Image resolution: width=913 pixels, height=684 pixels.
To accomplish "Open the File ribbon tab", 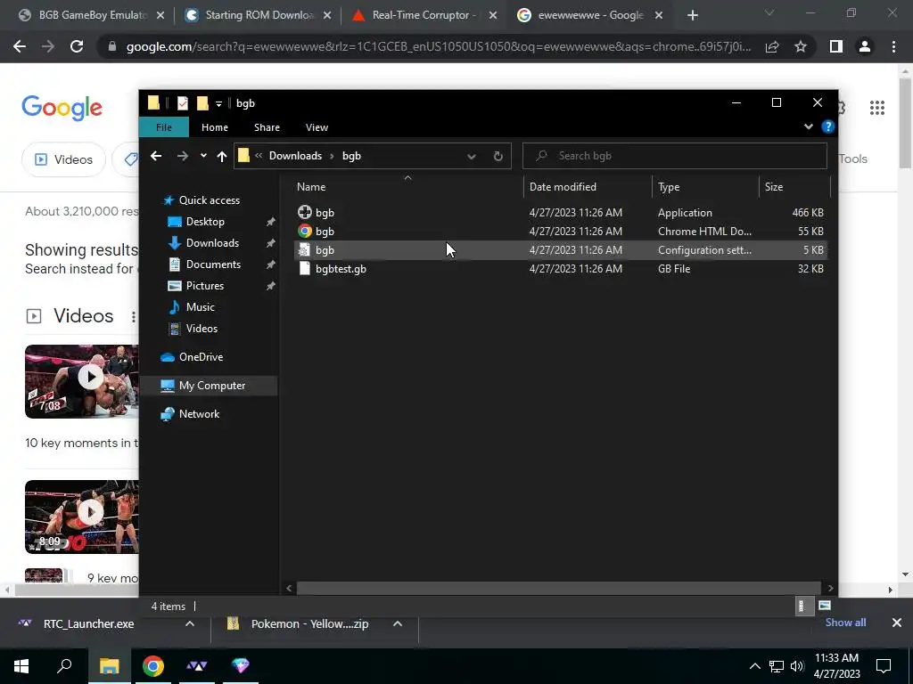I will pyautogui.click(x=164, y=127).
